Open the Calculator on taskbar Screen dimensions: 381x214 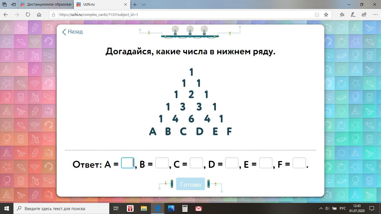(185, 208)
